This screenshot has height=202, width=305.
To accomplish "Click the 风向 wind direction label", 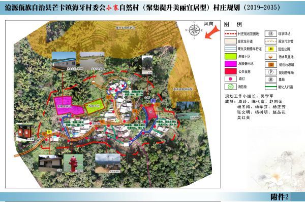I will (x=208, y=24).
